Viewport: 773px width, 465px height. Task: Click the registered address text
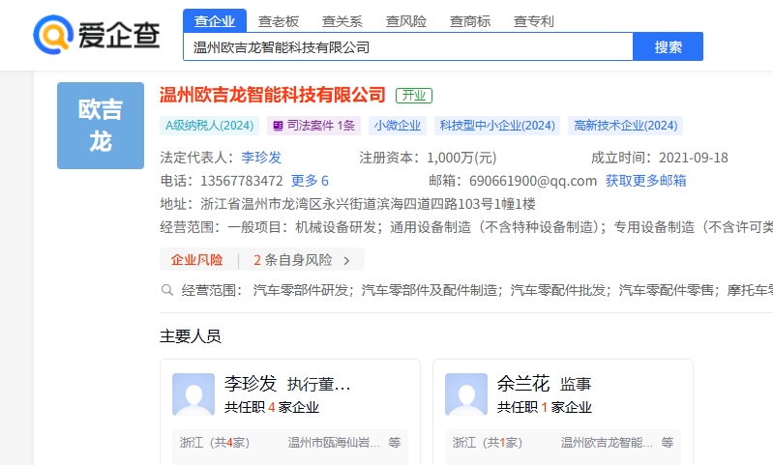click(x=368, y=204)
